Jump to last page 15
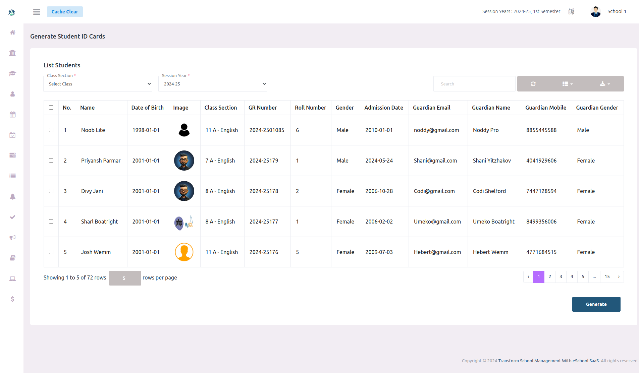The height and width of the screenshot is (373, 639). click(x=607, y=277)
